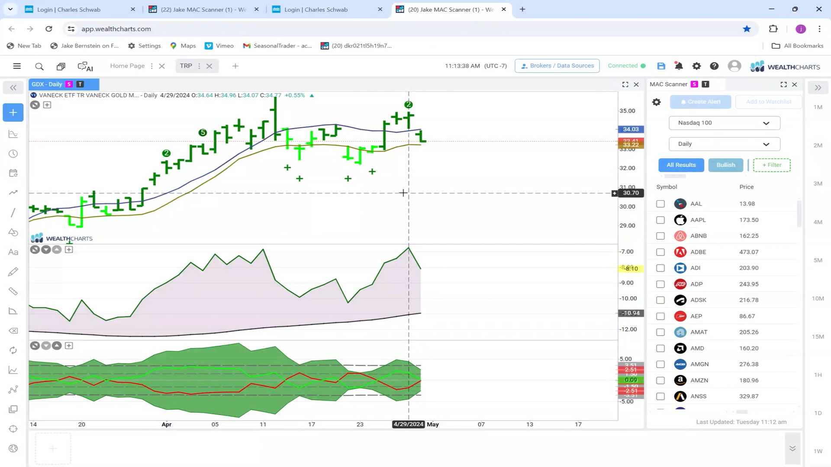Show All Results in scanner
Screen dimensions: 831x467
[681, 165]
